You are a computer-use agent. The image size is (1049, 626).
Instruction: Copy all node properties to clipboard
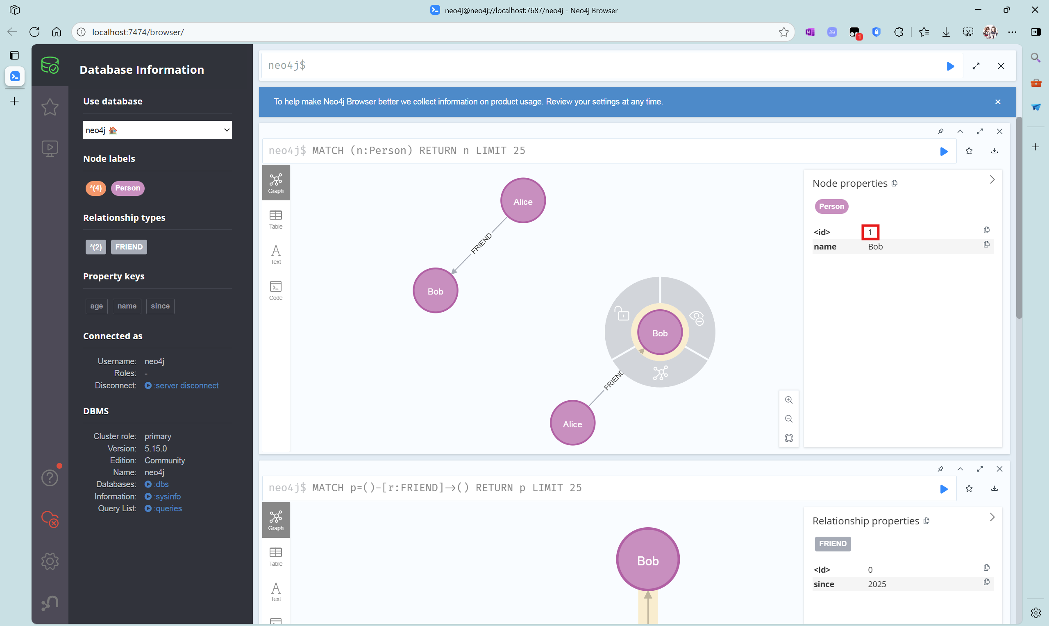pyautogui.click(x=895, y=184)
